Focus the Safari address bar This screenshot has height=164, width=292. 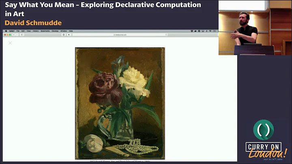[x=120, y=35]
